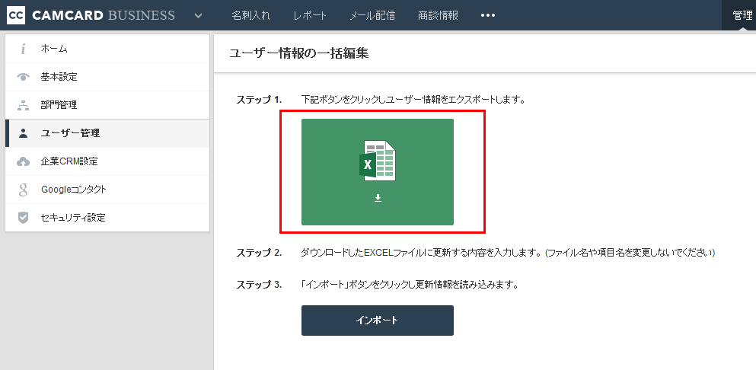
Task: Click the org chart icon beside 部門管理
Action: point(23,105)
